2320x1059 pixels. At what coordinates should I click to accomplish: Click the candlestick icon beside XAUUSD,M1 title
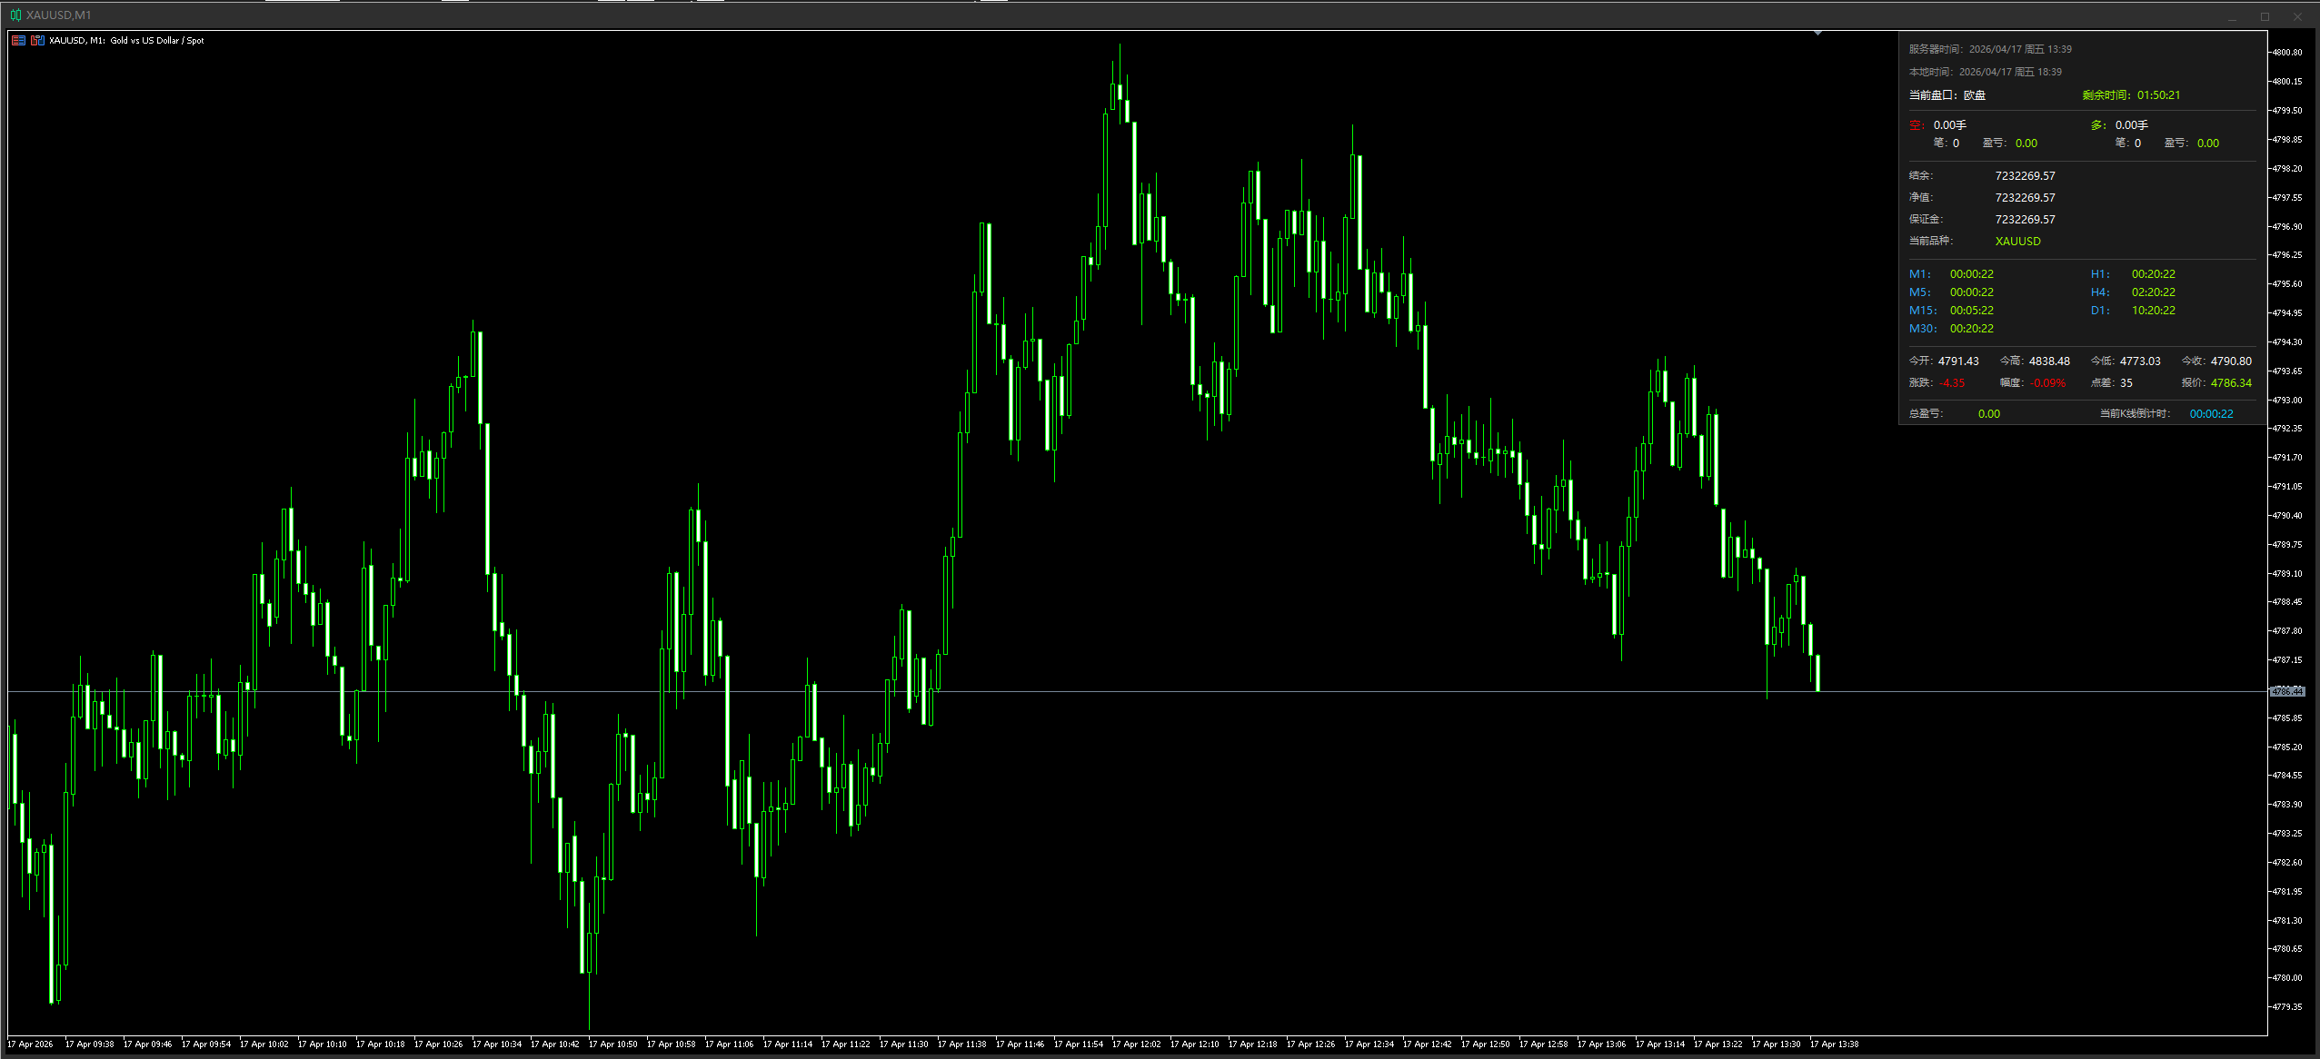(15, 15)
